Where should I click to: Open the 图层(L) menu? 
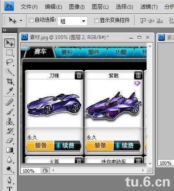point(100,7)
